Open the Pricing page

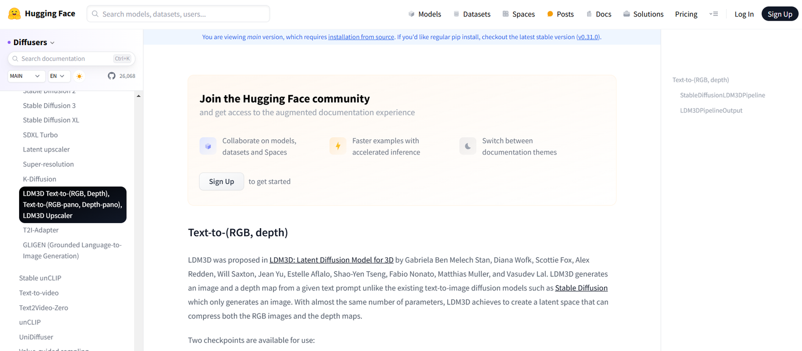coord(686,14)
